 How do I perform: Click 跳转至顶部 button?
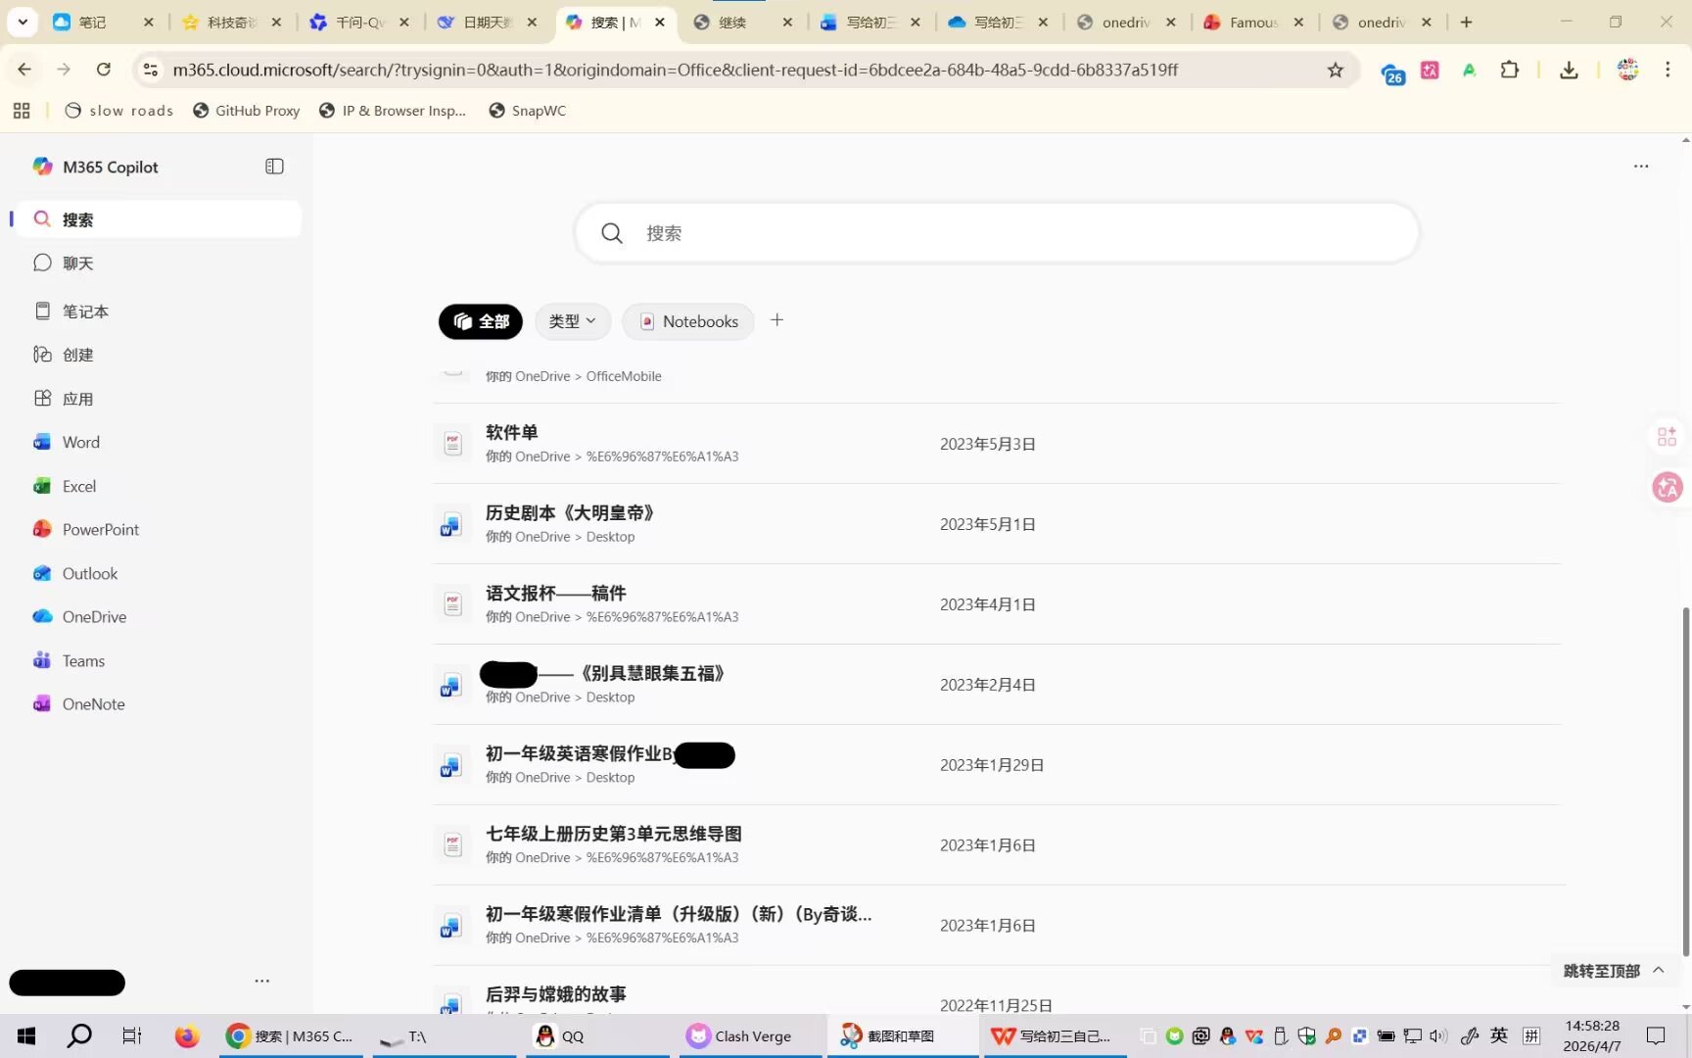click(1613, 970)
